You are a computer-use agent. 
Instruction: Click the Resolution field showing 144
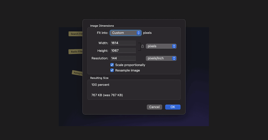(x=123, y=58)
